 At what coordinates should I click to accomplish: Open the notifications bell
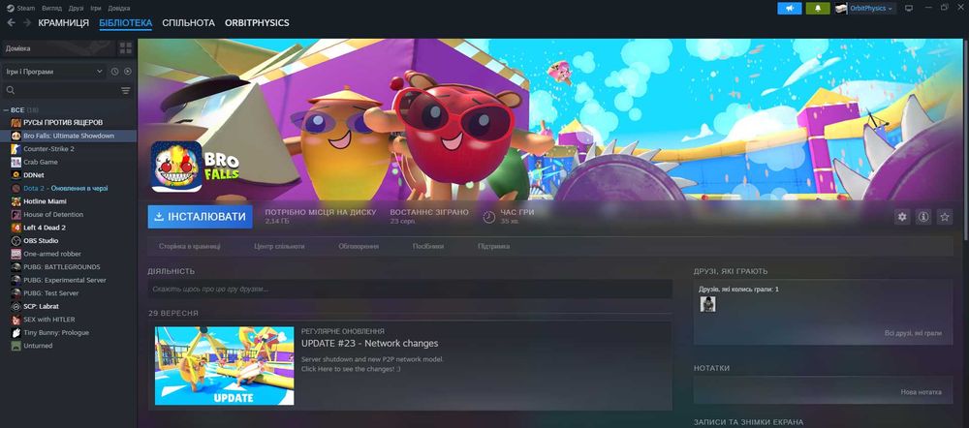[x=818, y=8]
